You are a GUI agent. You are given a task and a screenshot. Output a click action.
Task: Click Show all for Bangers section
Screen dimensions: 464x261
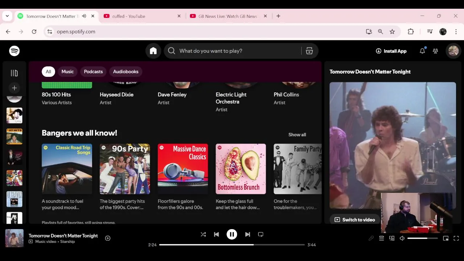pyautogui.click(x=297, y=134)
